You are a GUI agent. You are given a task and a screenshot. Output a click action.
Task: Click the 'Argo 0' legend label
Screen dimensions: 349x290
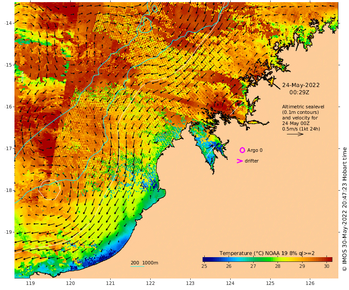(255, 150)
